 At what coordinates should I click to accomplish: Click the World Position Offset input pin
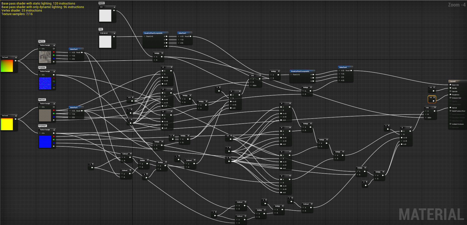tap(450, 111)
